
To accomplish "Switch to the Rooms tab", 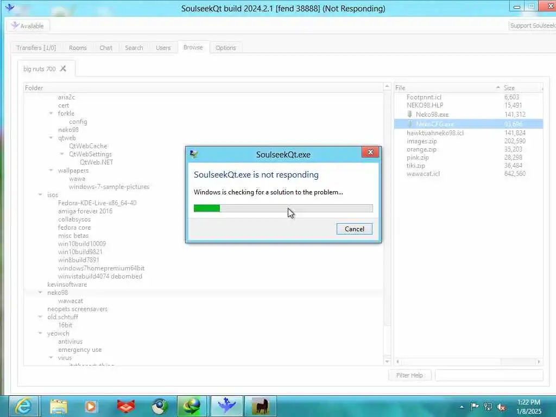I will [78, 48].
